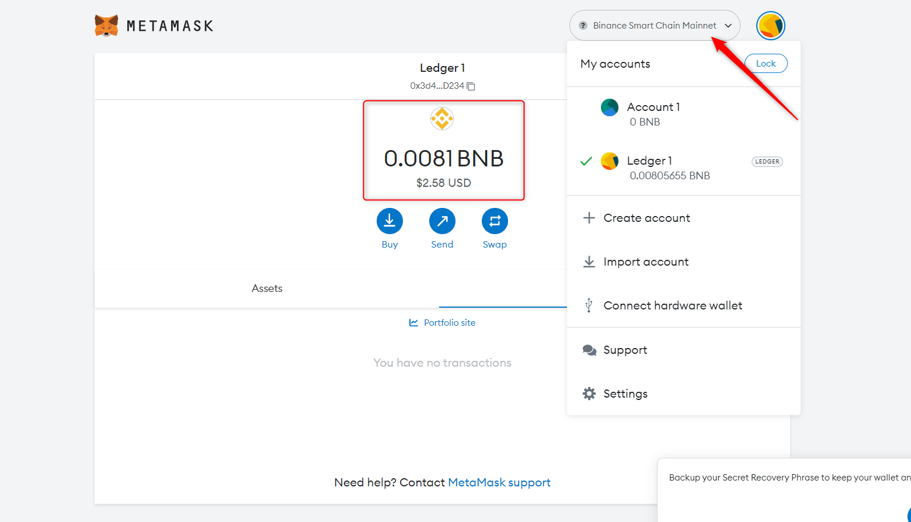This screenshot has width=911, height=522.
Task: Copy the Ledger 1 address to clipboard
Action: point(471,86)
